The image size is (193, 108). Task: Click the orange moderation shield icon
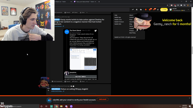pos(146,10)
